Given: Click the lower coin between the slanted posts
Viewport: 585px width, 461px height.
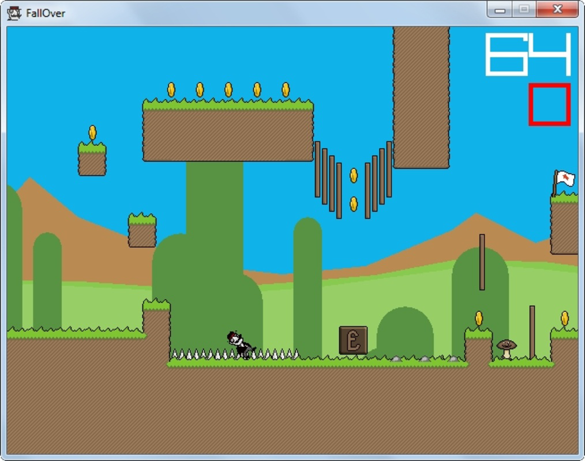Looking at the screenshot, I should (354, 204).
